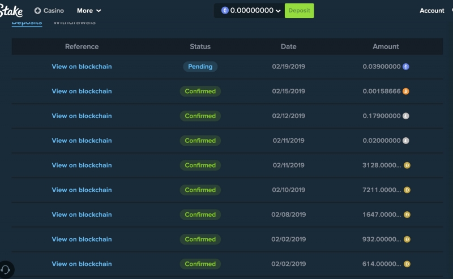
Task: Click the date 02/10/2019
Action: (x=289, y=190)
